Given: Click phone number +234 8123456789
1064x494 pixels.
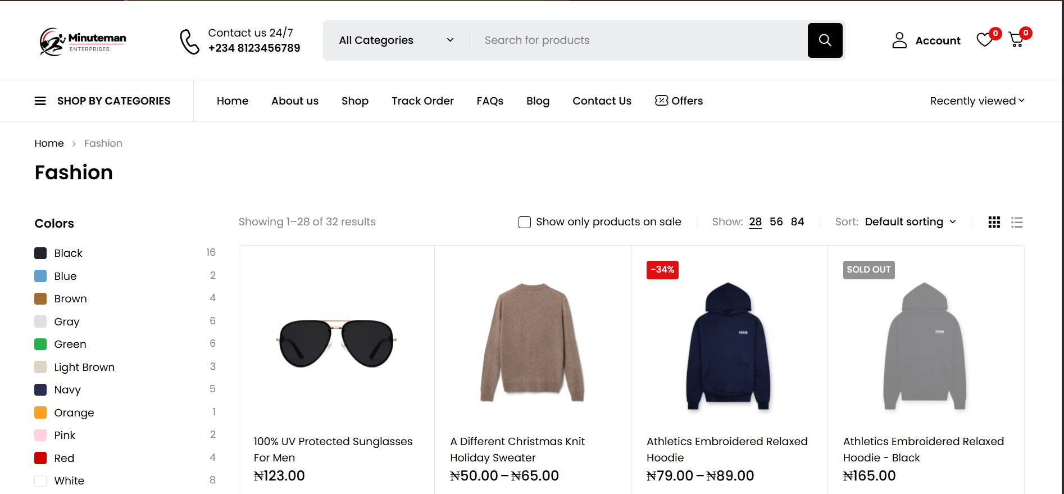Looking at the screenshot, I should [254, 48].
